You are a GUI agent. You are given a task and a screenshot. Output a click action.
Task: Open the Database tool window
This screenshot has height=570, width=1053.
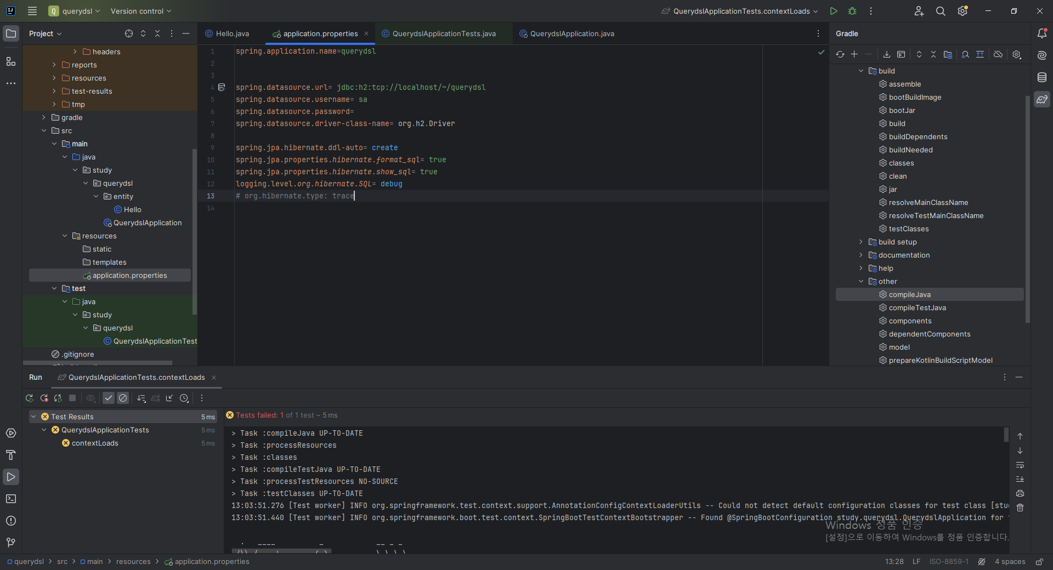pyautogui.click(x=1042, y=77)
